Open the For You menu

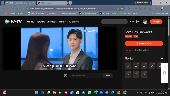(x=31, y=22)
